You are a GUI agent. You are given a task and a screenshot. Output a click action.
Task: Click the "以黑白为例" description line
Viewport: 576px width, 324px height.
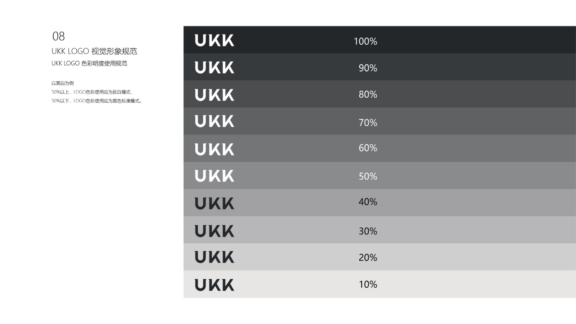click(x=63, y=83)
